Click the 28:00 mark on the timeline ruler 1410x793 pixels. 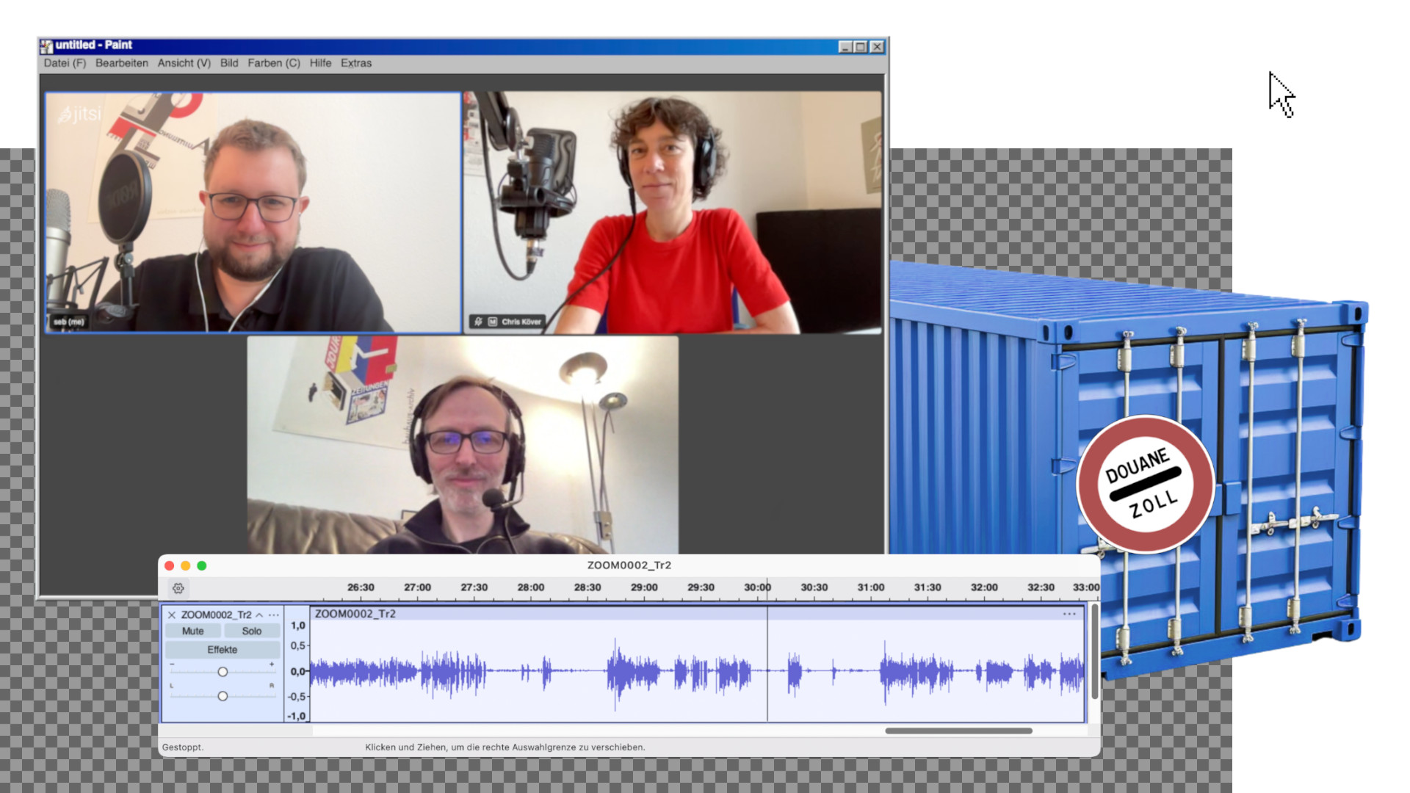[530, 588]
